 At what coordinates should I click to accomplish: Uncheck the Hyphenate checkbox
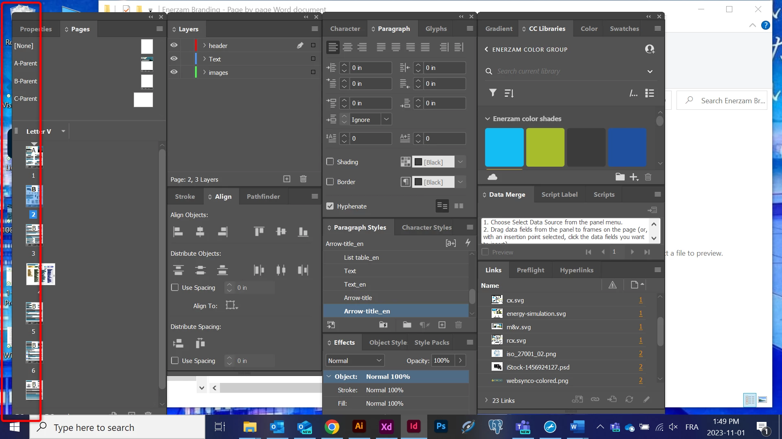(330, 206)
